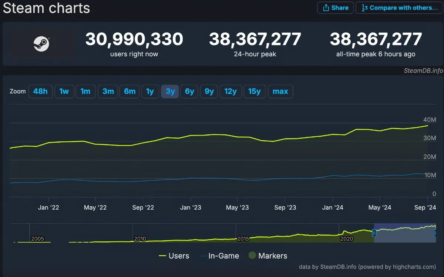The image size is (444, 277).
Task: Set zoom to 3m
Action: [x=108, y=91]
